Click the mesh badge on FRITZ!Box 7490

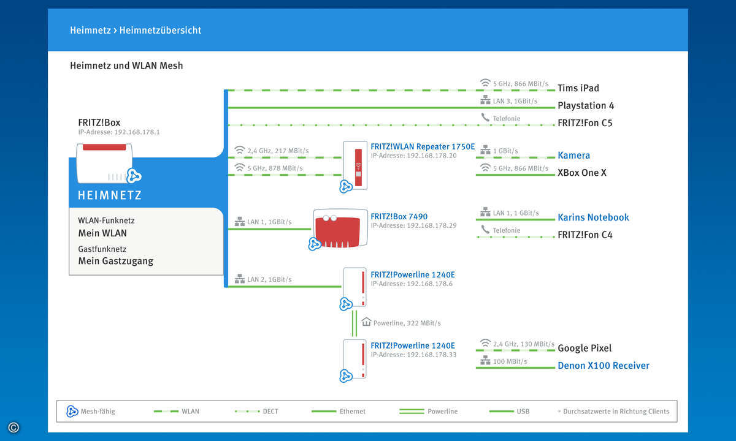(315, 244)
